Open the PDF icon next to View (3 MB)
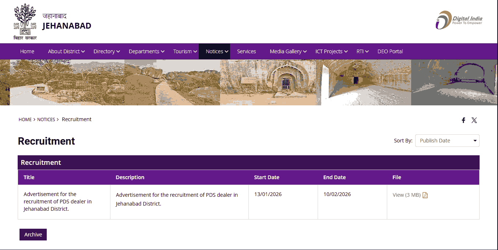 click(x=425, y=195)
